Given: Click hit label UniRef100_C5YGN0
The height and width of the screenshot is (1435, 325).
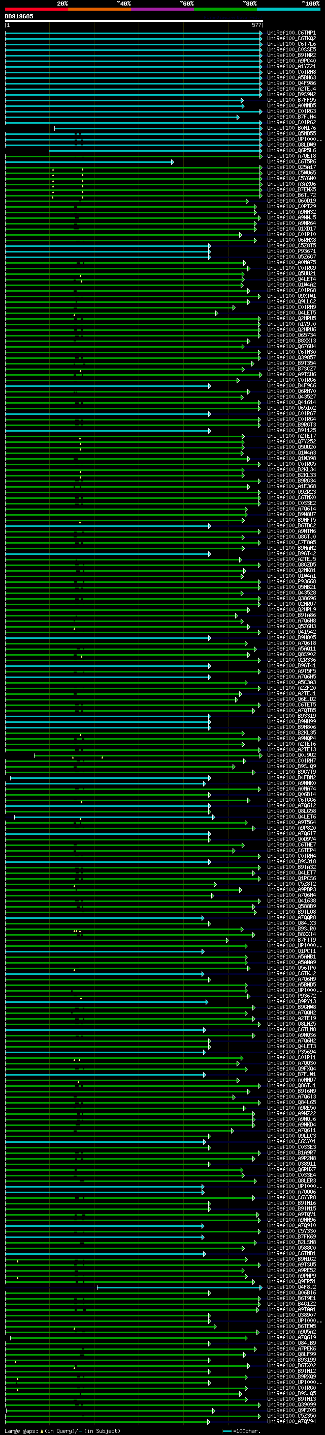Looking at the screenshot, I should coord(291,178).
